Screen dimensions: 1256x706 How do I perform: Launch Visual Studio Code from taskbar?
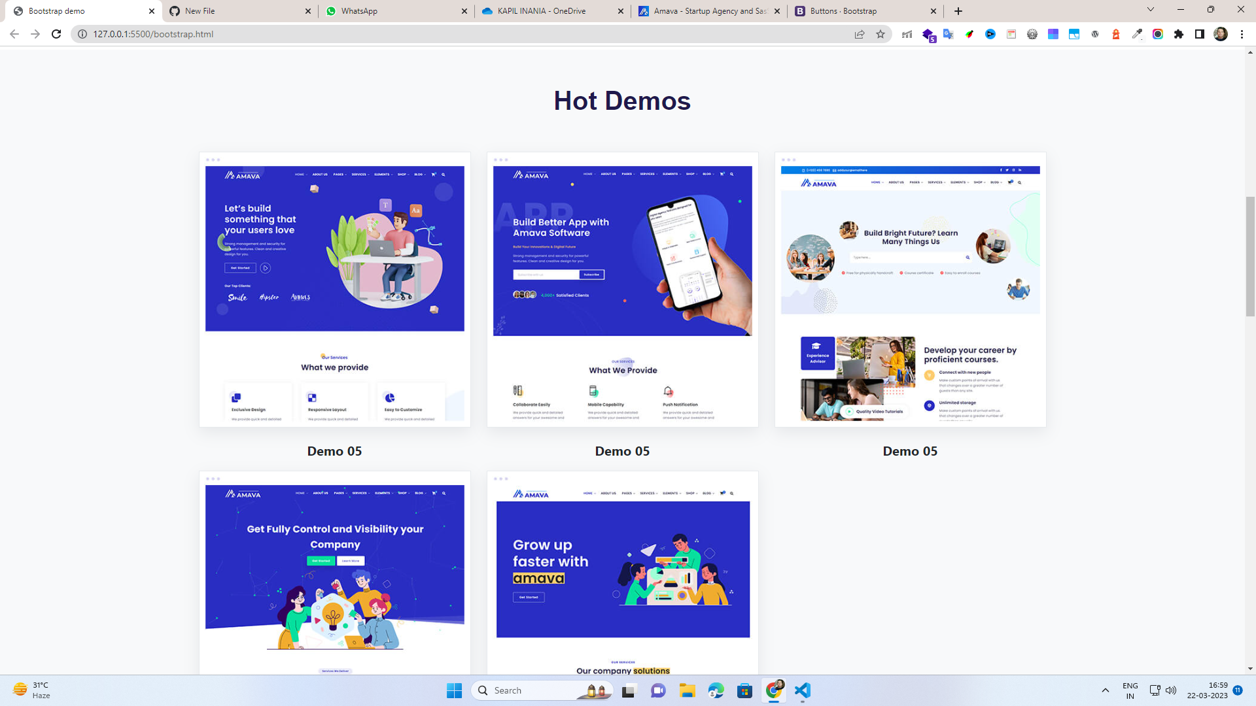[x=802, y=690]
